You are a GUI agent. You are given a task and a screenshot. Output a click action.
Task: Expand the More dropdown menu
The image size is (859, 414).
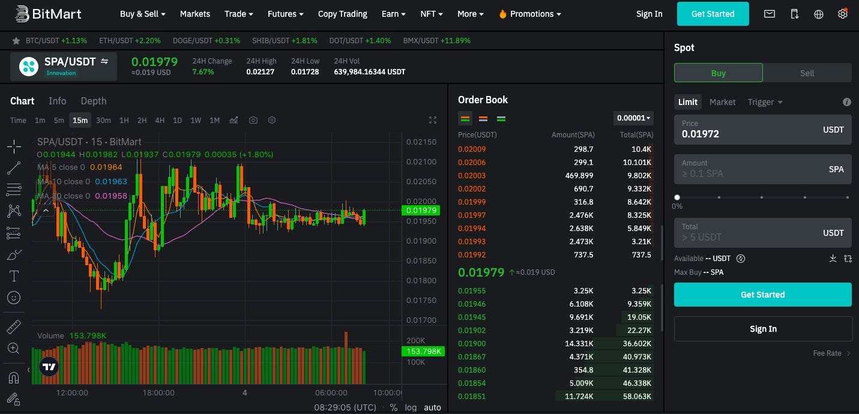tap(471, 14)
